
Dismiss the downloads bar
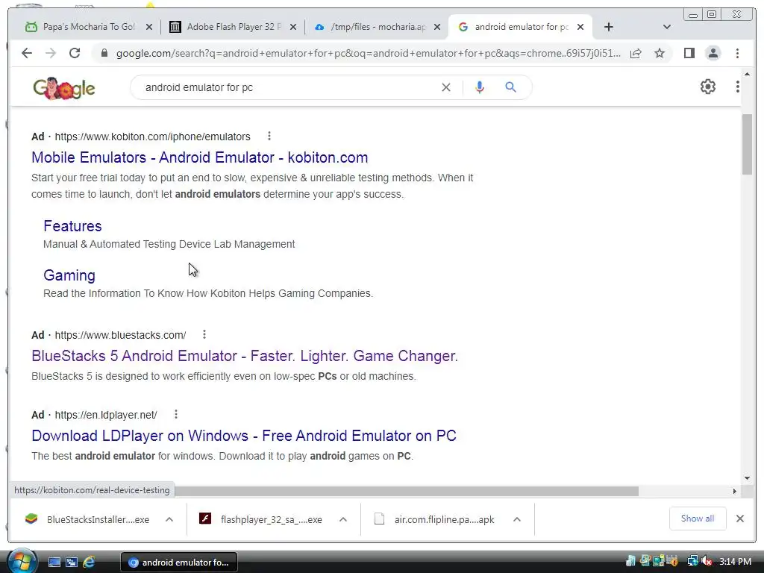click(x=739, y=519)
